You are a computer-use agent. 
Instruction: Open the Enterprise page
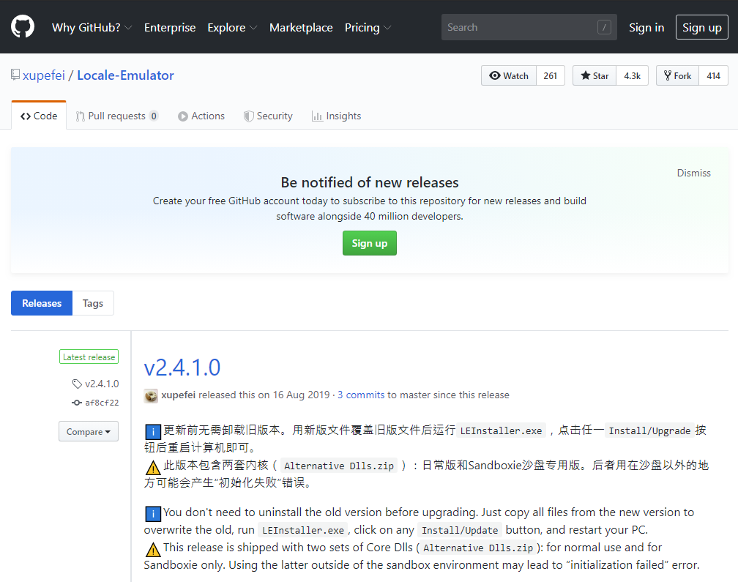[170, 27]
